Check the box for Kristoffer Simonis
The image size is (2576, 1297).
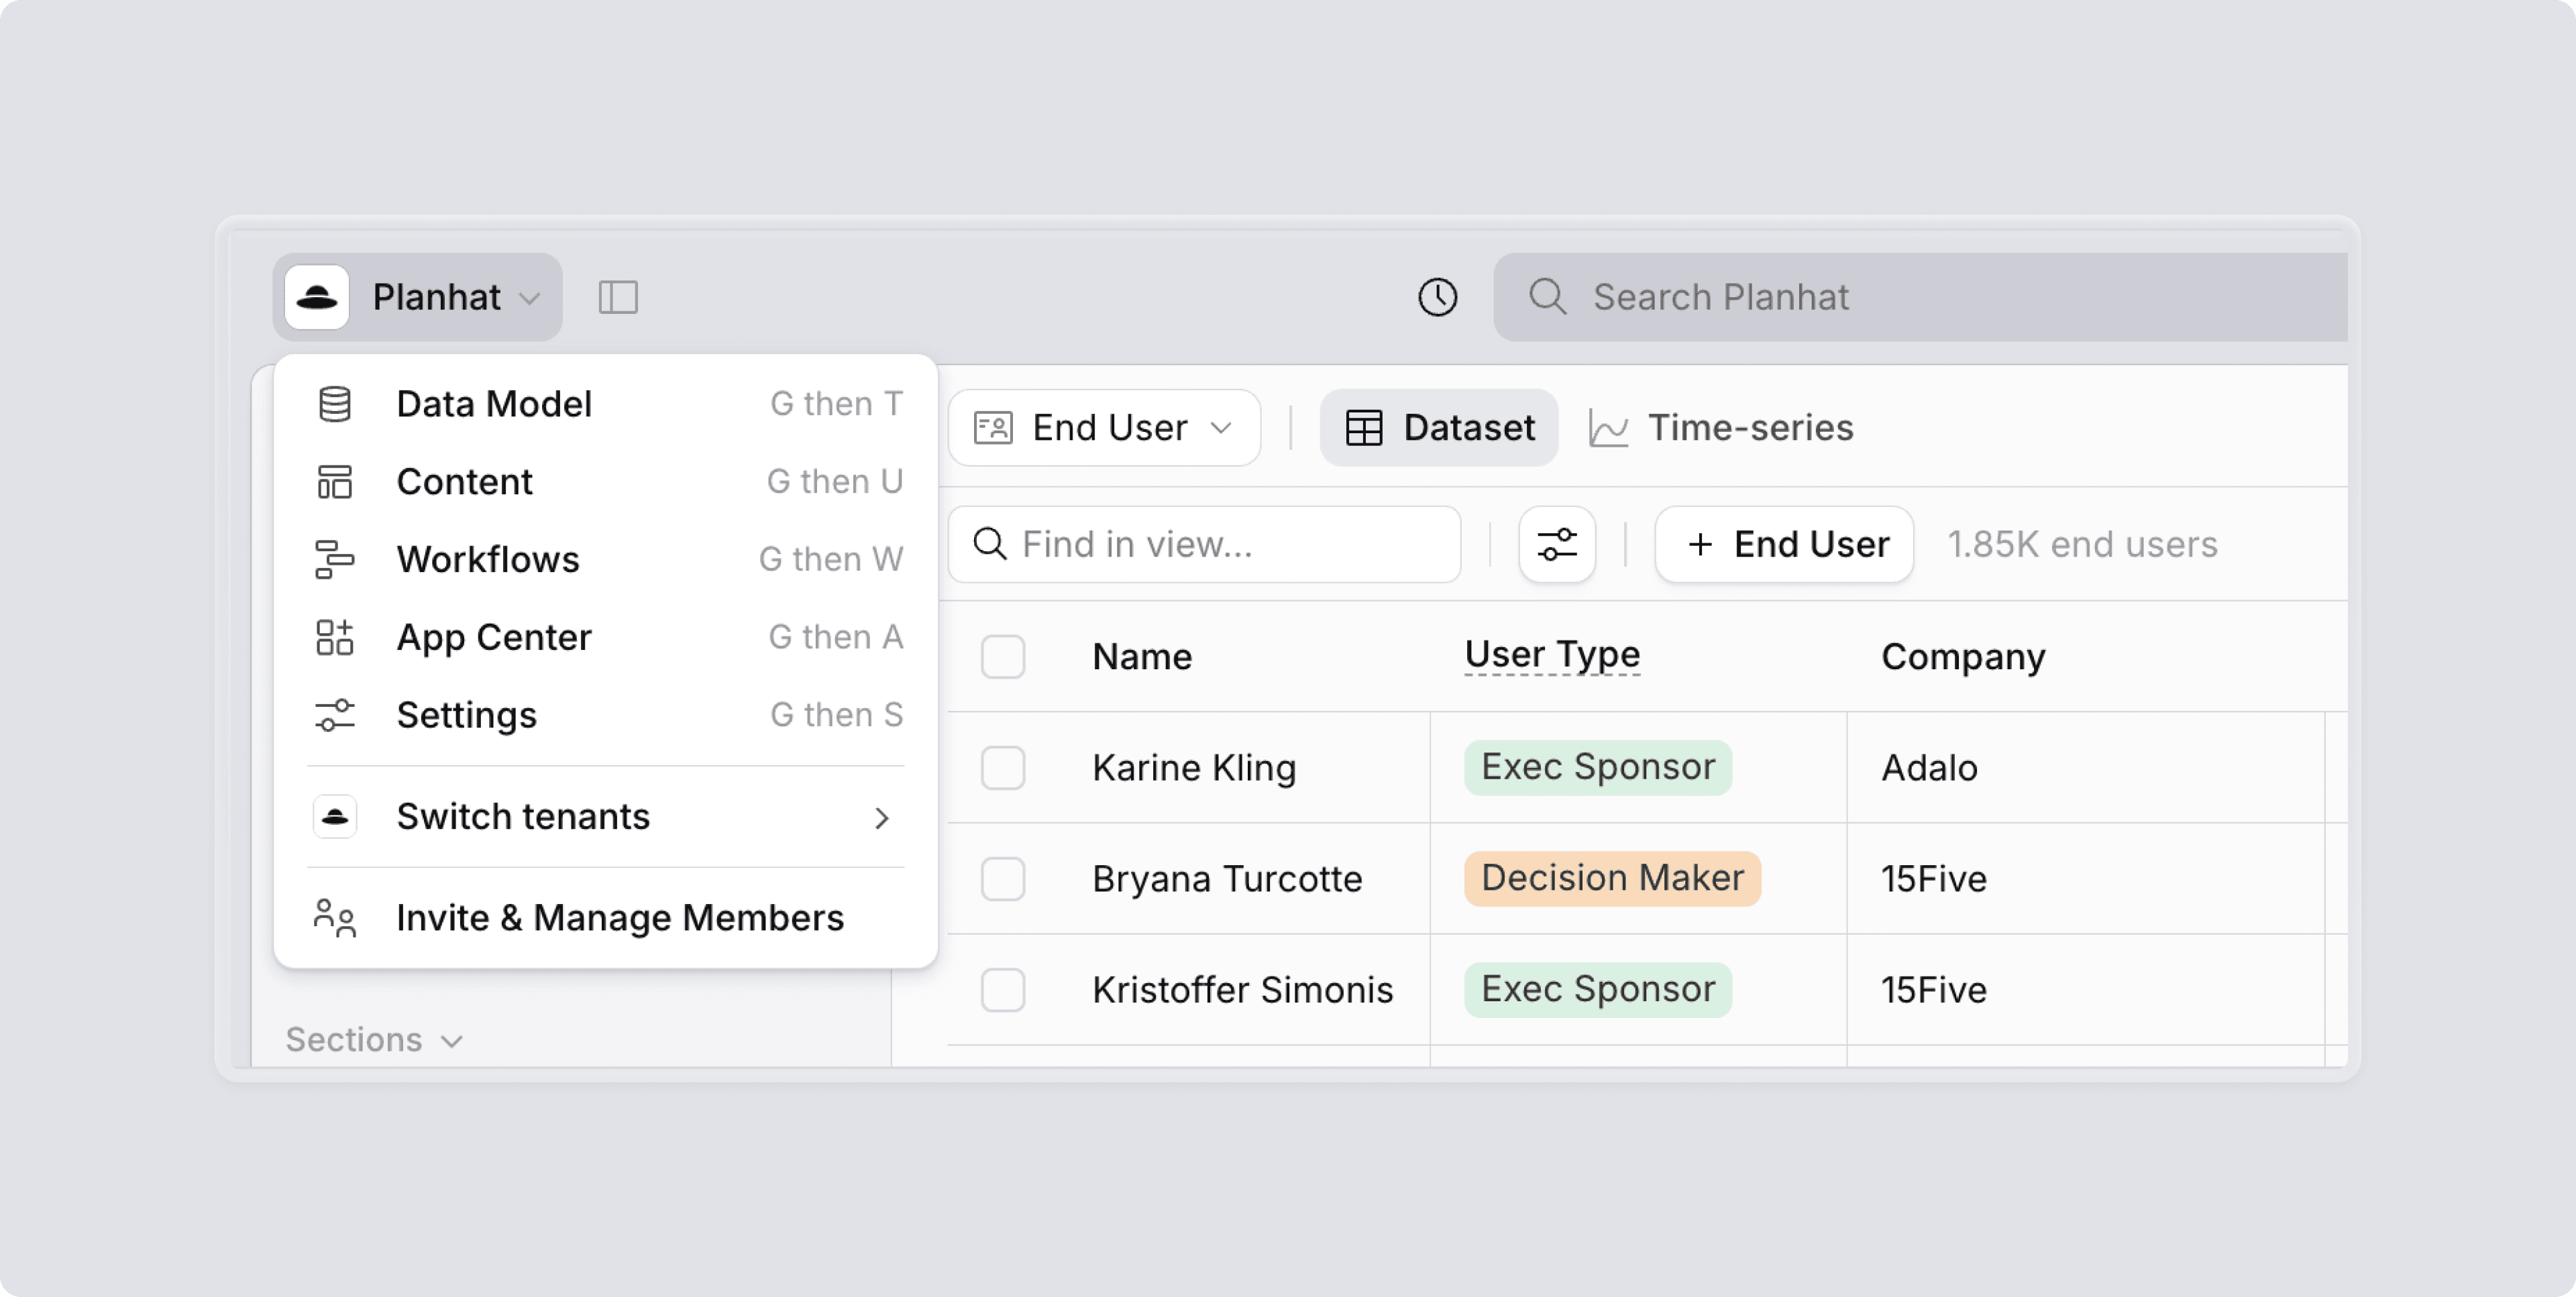tap(1003, 990)
